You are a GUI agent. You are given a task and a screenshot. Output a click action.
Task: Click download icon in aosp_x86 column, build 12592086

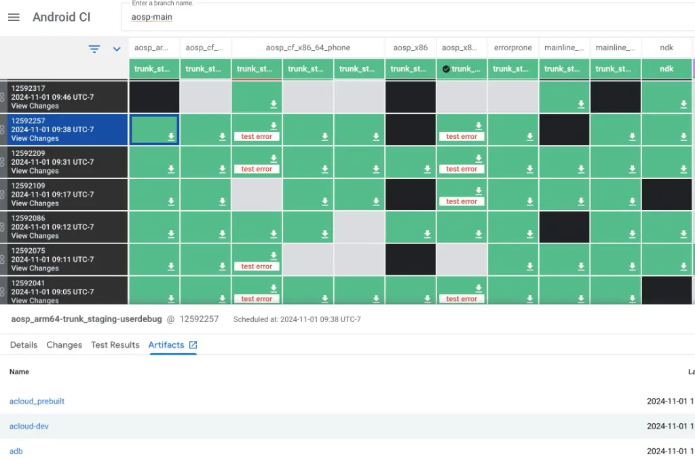click(427, 234)
